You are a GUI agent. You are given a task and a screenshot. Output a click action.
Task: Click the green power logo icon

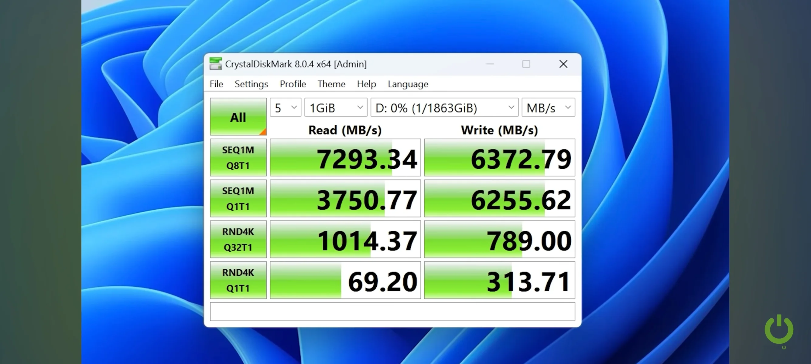click(x=778, y=329)
